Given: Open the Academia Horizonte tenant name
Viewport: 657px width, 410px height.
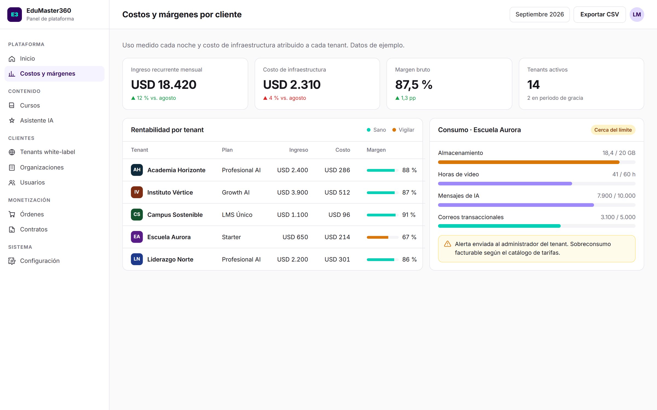Looking at the screenshot, I should tap(176, 170).
